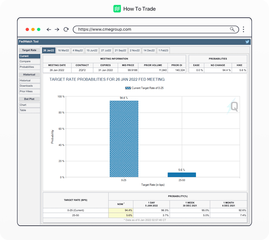The height and width of the screenshot is (240, 269).
Task: Switch to the 16 Mar22 tab
Action: pyautogui.click(x=63, y=50)
